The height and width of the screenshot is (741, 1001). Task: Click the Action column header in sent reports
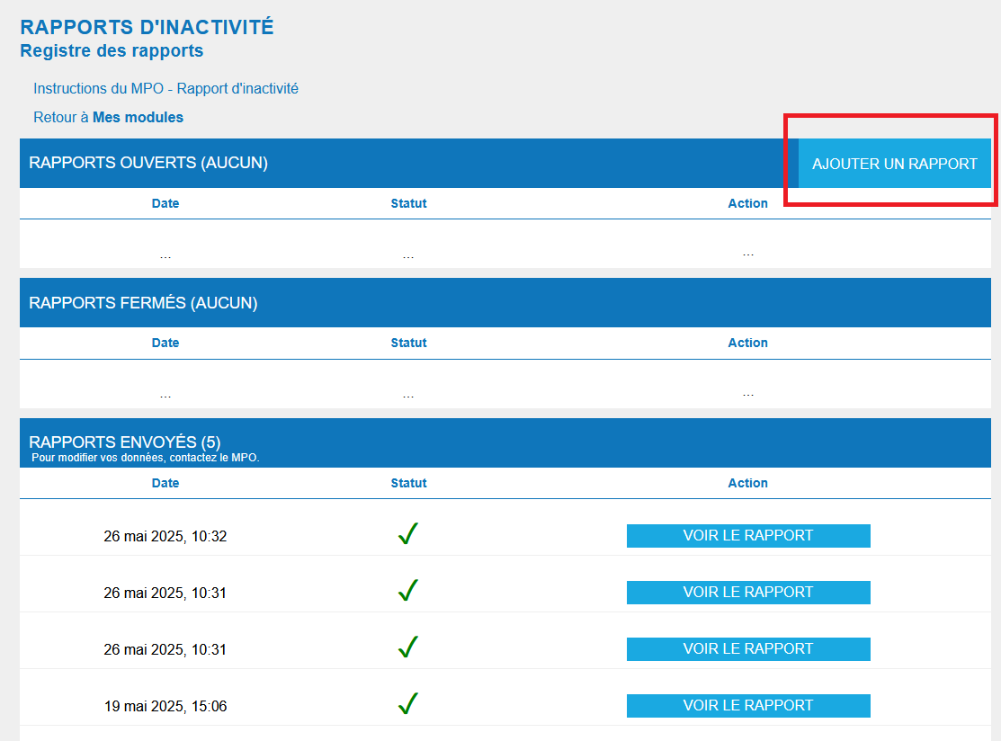(747, 483)
